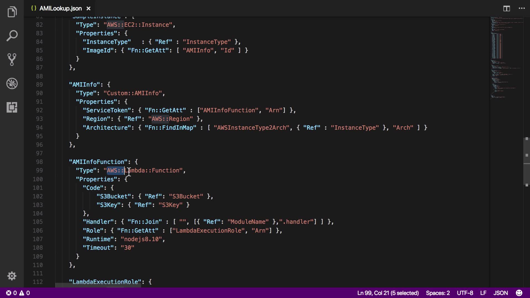This screenshot has width=530, height=298.
Task: Select language mode JSON in status bar
Action: (x=500, y=293)
